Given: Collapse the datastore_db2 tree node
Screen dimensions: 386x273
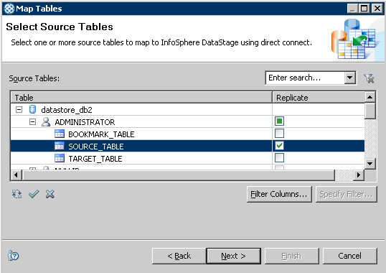Looking at the screenshot, I should 19,110.
